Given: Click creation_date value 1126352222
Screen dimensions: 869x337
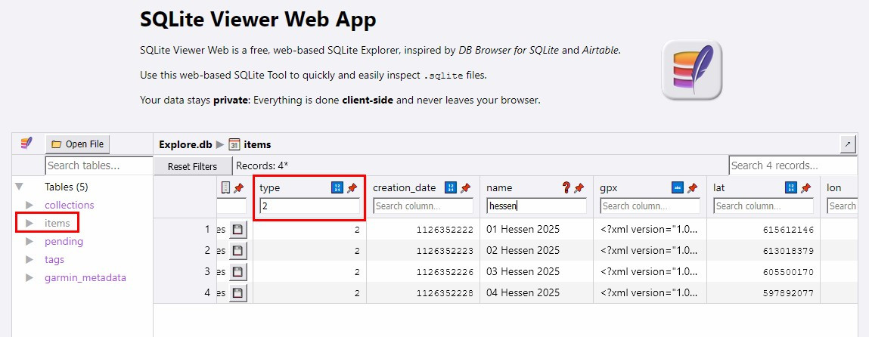Looking at the screenshot, I should pyautogui.click(x=445, y=230).
